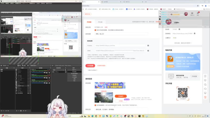210x118 pixels.
Task: Open source Filters in OBS source toolbar
Action: tap(24, 66)
